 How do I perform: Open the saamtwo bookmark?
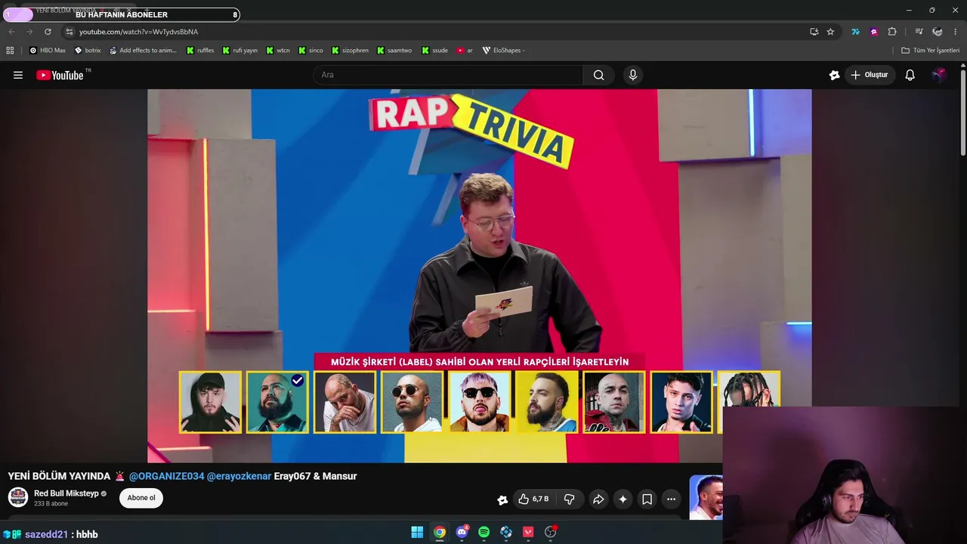[394, 51]
